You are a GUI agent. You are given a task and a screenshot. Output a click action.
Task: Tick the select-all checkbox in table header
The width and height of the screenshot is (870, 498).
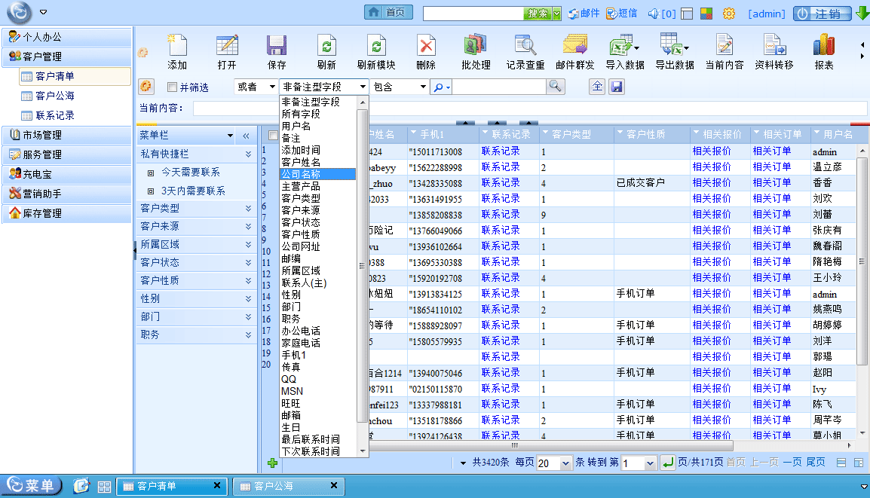273,135
